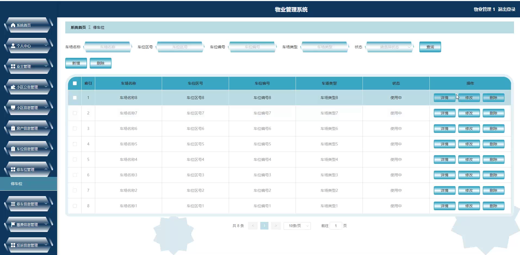520x255 pixels.
Task: Click 退出登录 to log out
Action: click(506, 9)
